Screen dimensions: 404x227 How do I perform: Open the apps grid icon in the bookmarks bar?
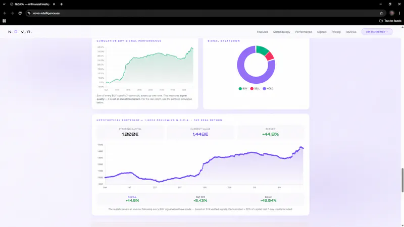(4, 21)
